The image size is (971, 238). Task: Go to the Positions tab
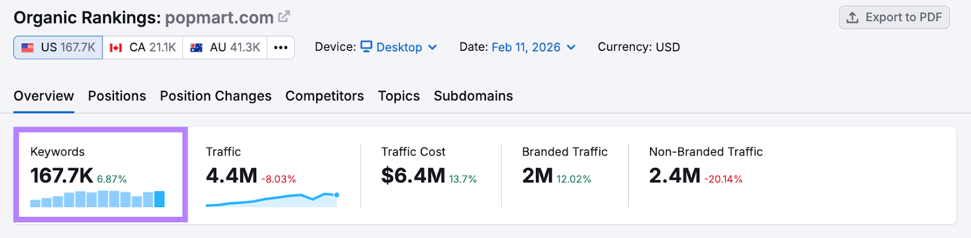tap(117, 96)
